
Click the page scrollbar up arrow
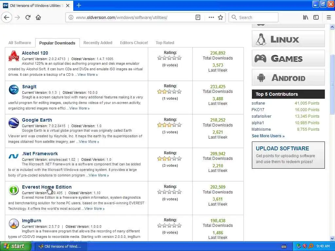point(332,27)
